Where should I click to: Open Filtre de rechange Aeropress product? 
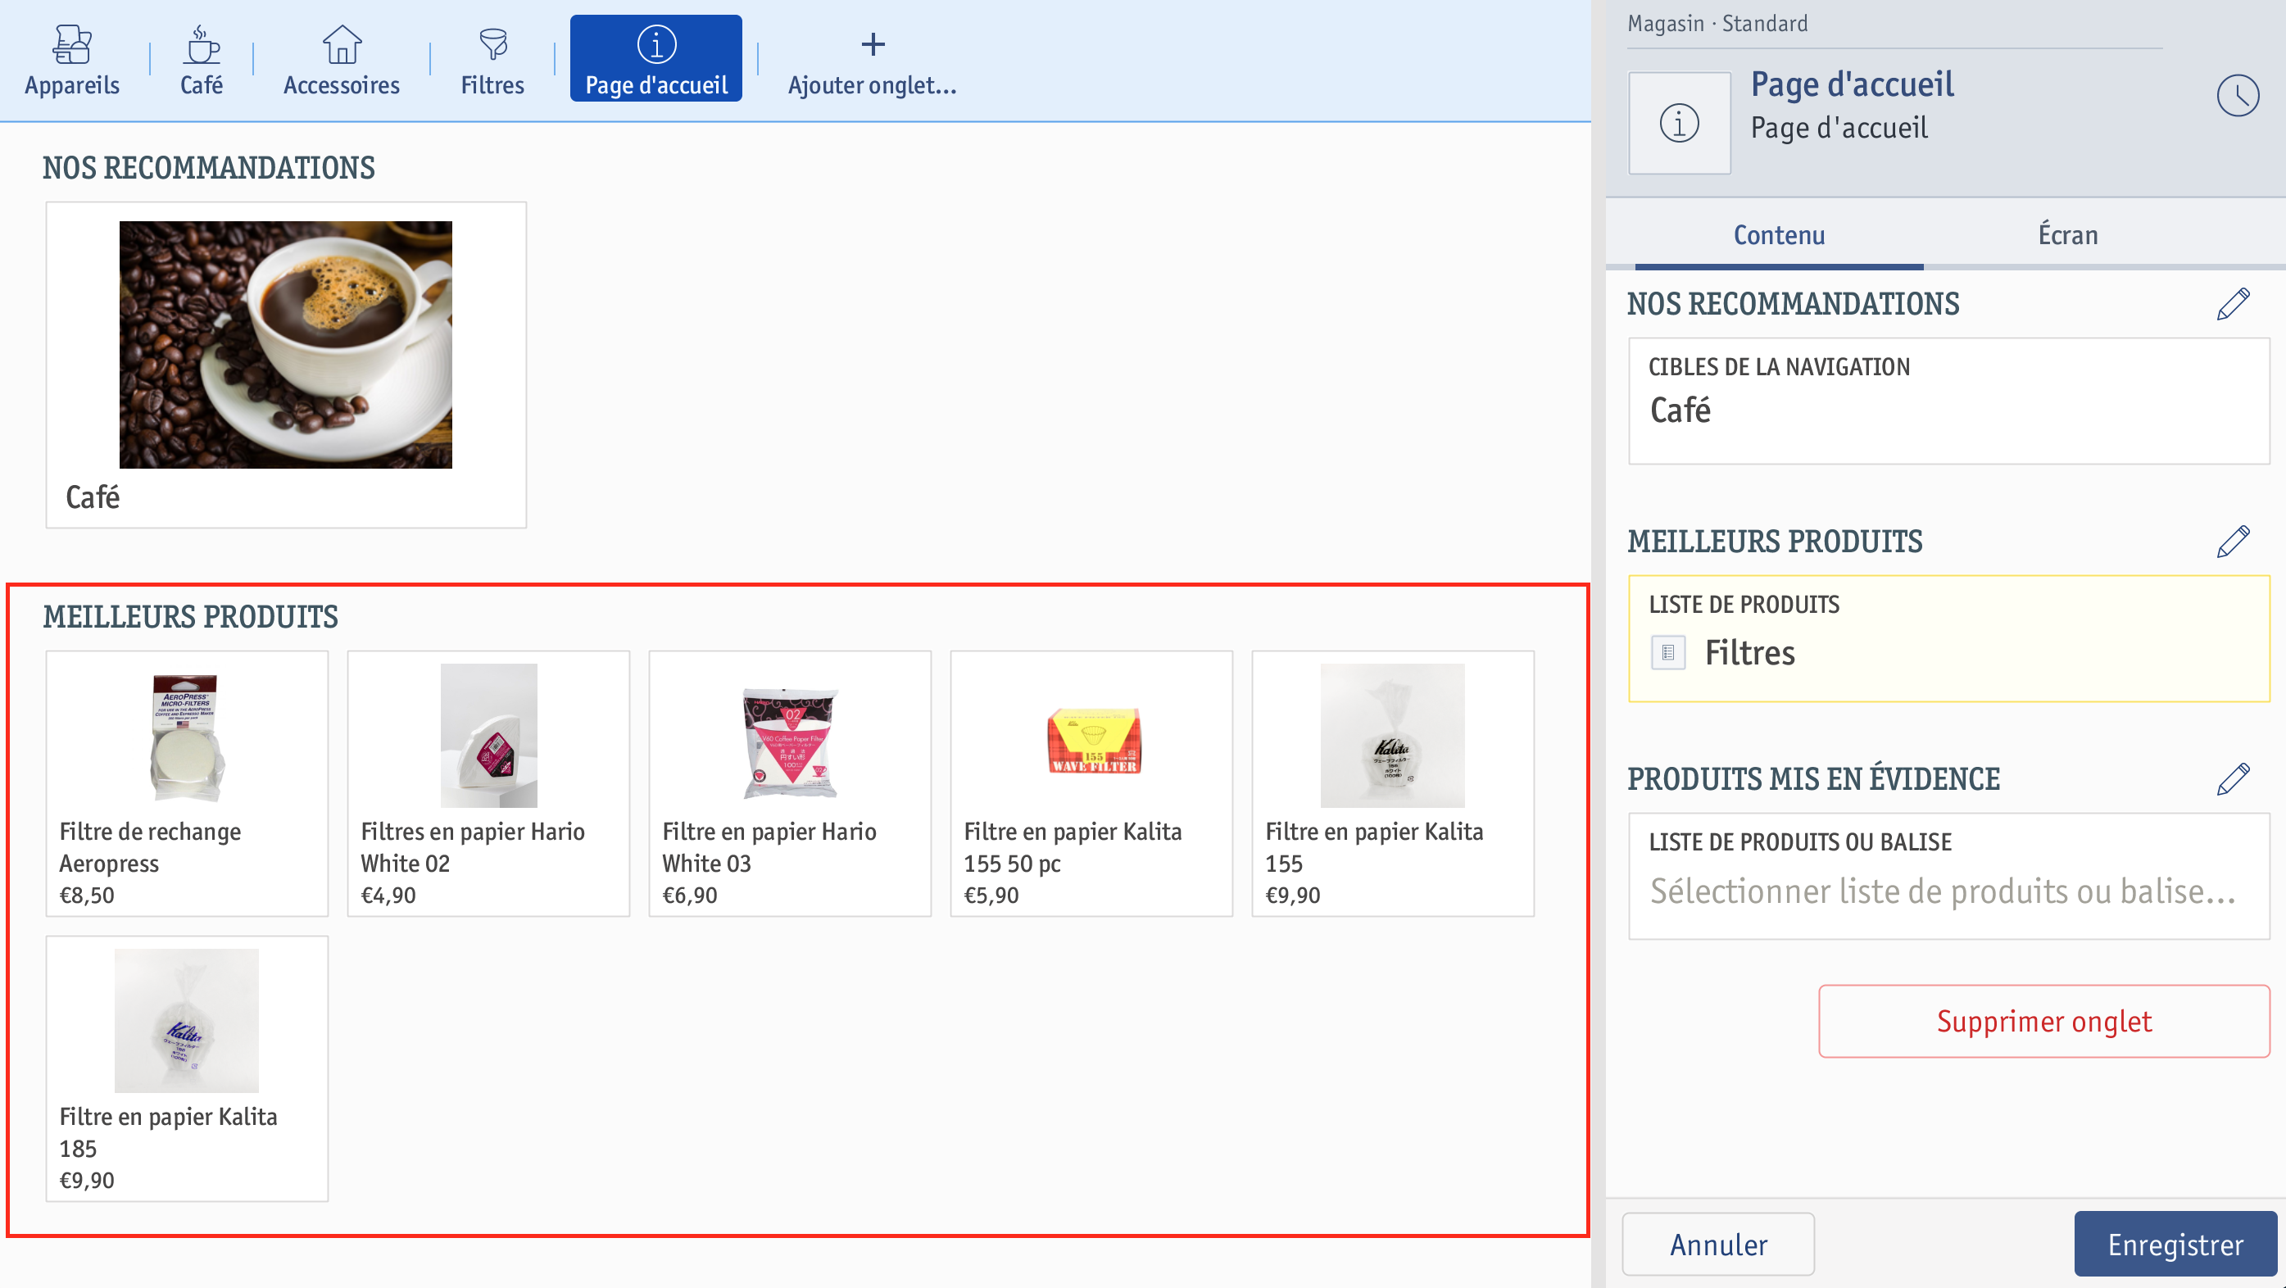186,784
